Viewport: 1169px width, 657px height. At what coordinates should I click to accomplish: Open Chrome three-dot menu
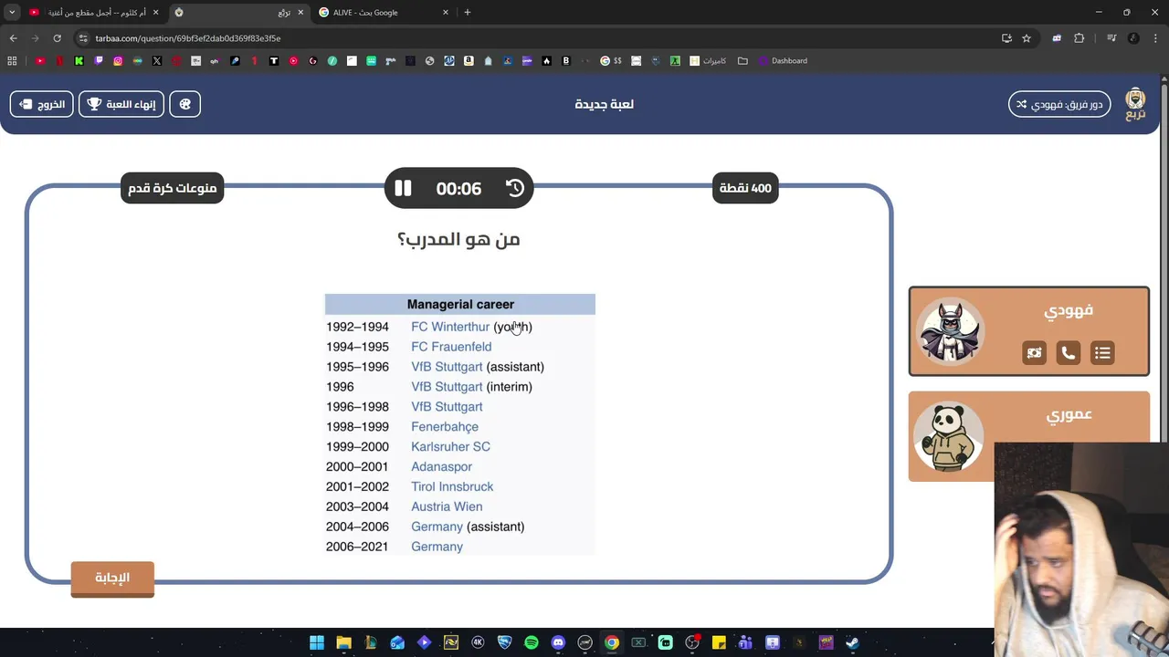(1156, 38)
